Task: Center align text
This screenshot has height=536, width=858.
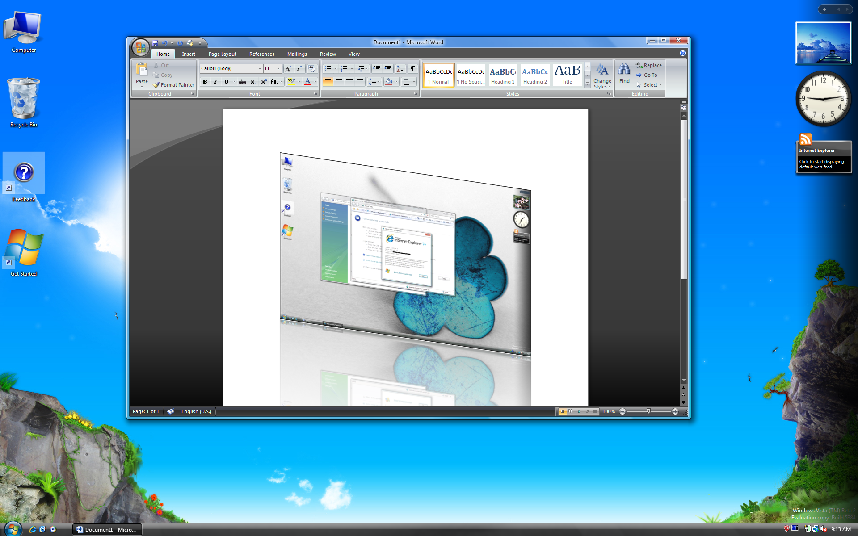Action: tap(339, 82)
